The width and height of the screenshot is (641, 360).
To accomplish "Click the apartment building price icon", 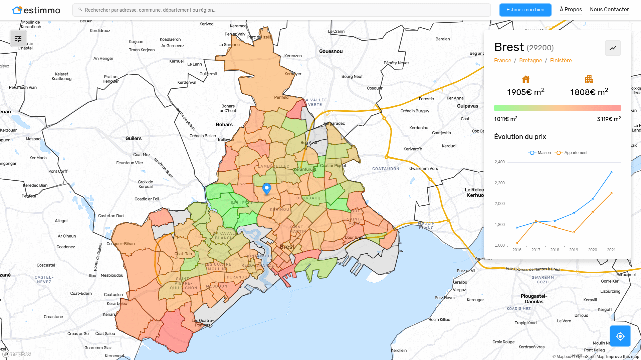I will tap(589, 79).
